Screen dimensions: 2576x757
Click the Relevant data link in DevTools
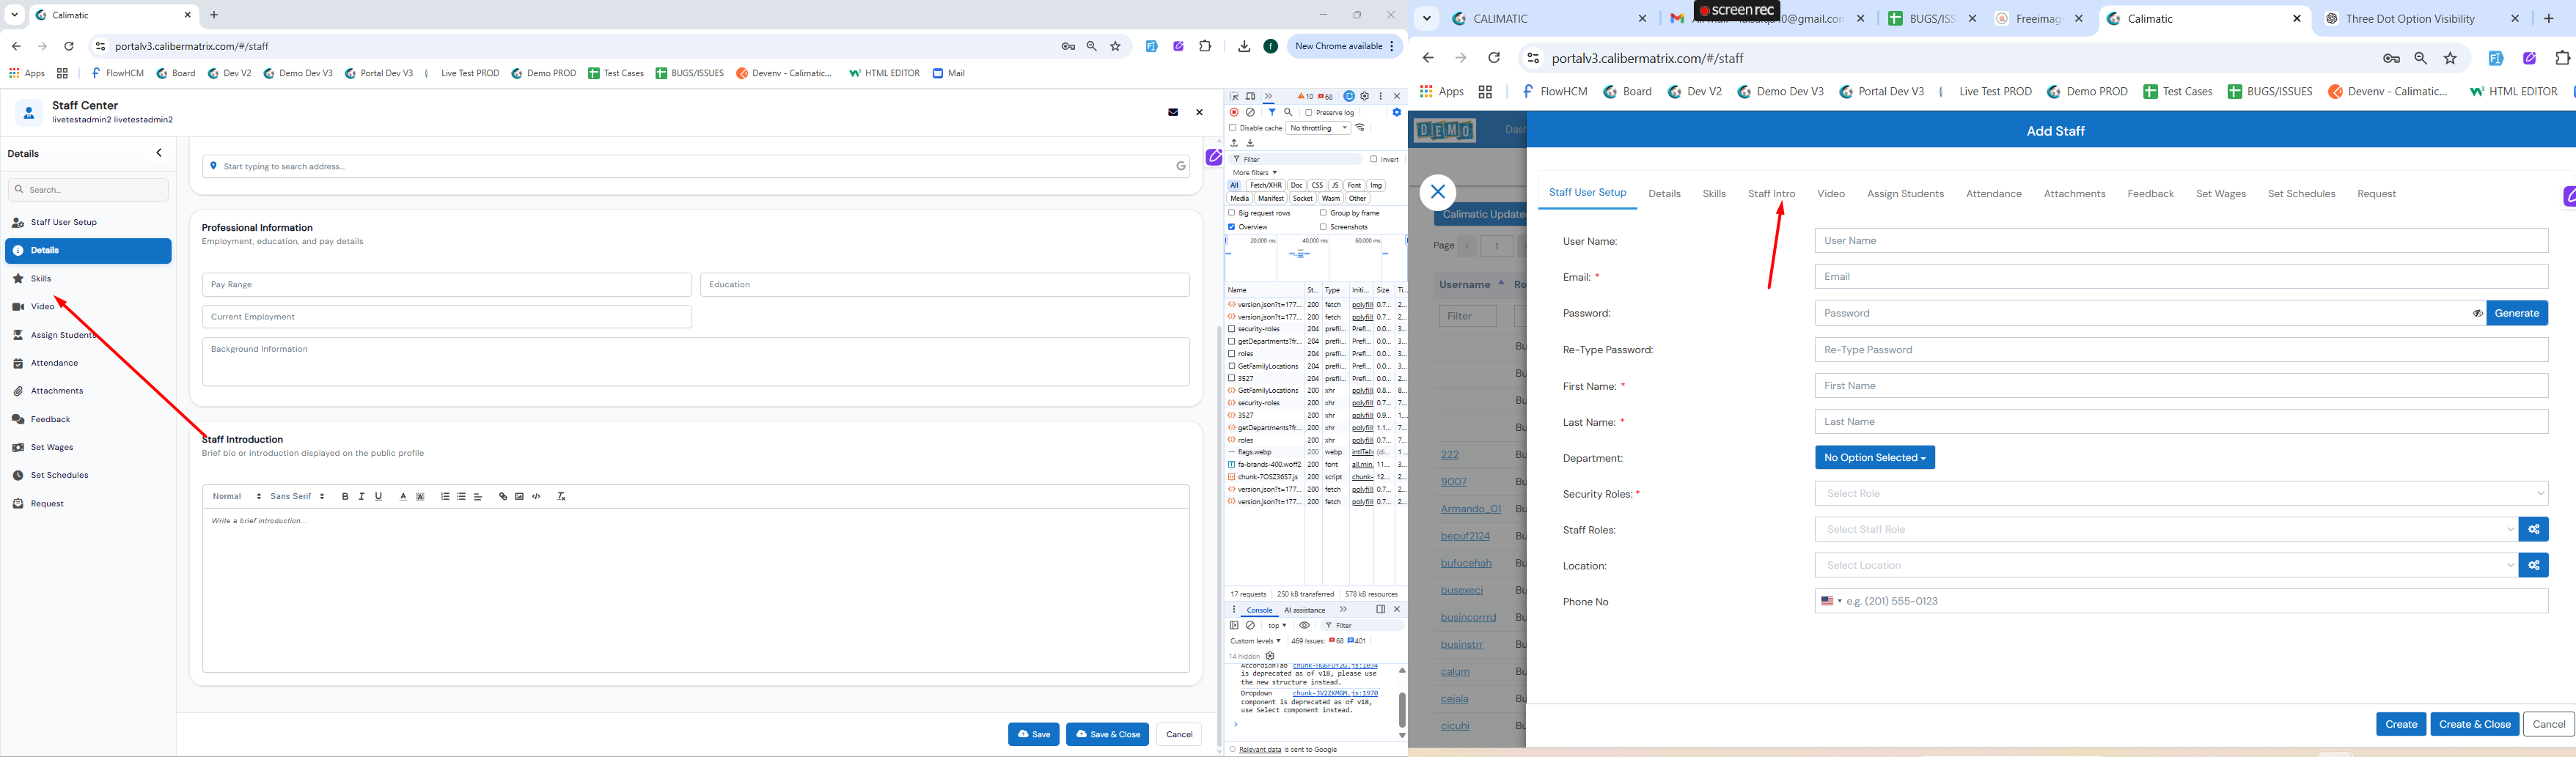(x=1259, y=749)
